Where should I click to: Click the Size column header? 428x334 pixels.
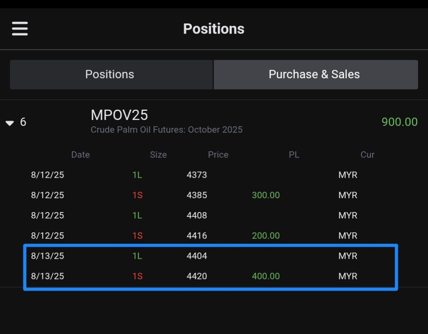point(158,155)
